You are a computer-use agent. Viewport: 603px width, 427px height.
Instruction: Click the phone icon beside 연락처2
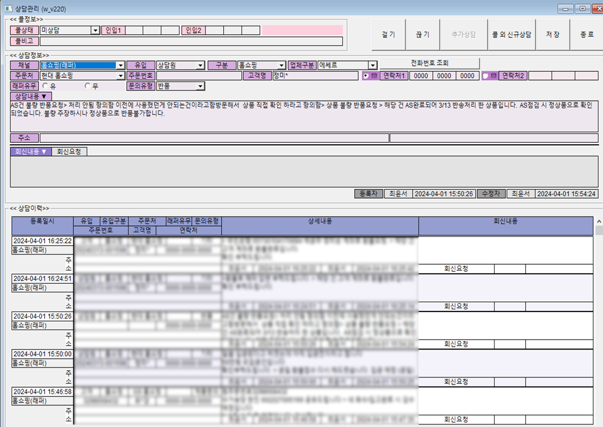(493, 76)
